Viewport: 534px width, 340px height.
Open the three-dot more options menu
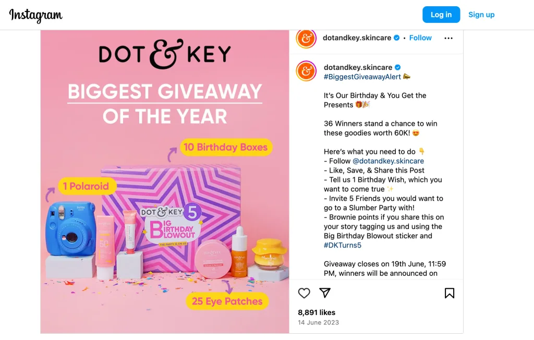448,38
